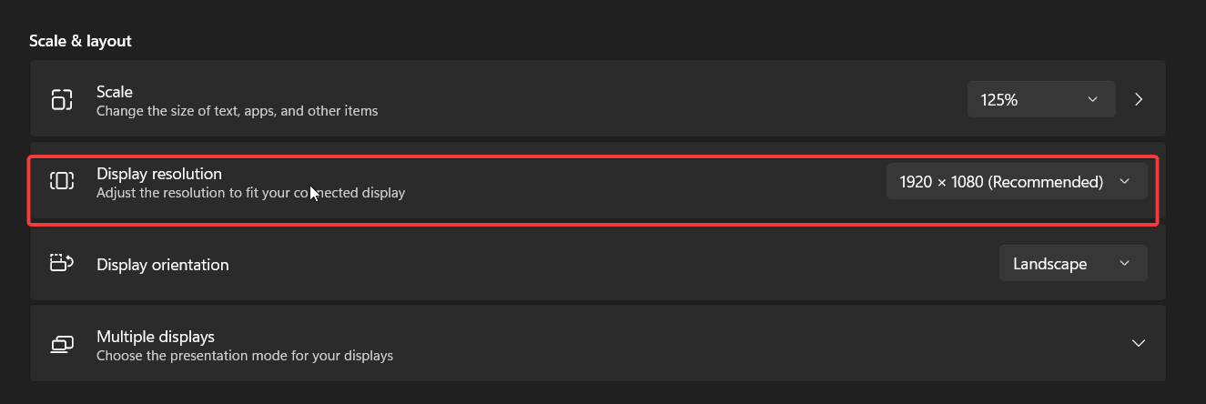
Task: Select the Display orientation title text
Action: click(x=163, y=264)
